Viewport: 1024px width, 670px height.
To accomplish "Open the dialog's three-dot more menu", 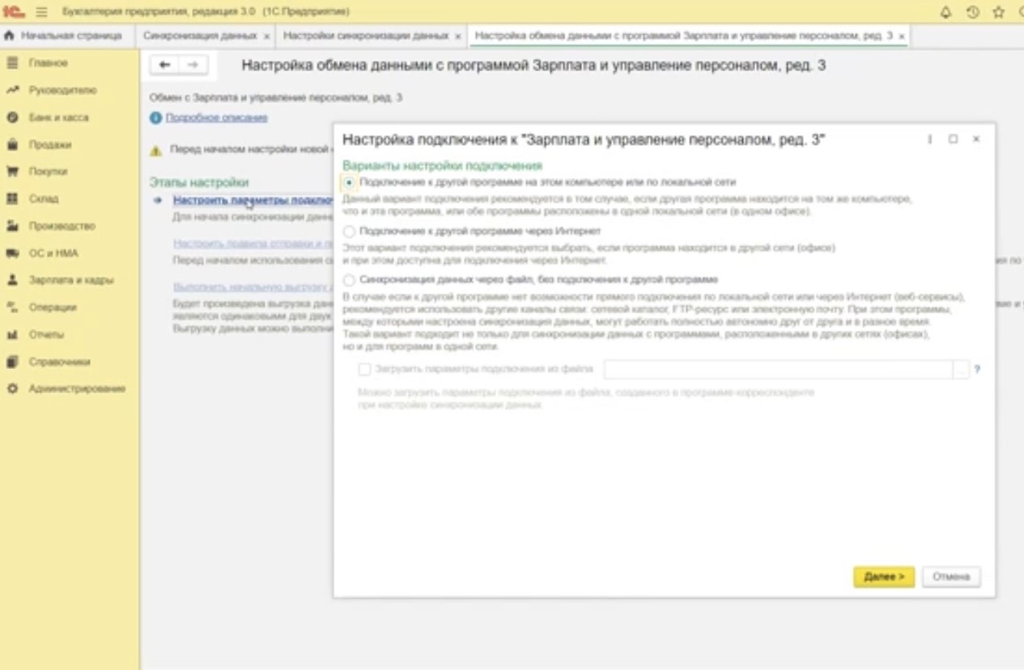I will coord(929,139).
